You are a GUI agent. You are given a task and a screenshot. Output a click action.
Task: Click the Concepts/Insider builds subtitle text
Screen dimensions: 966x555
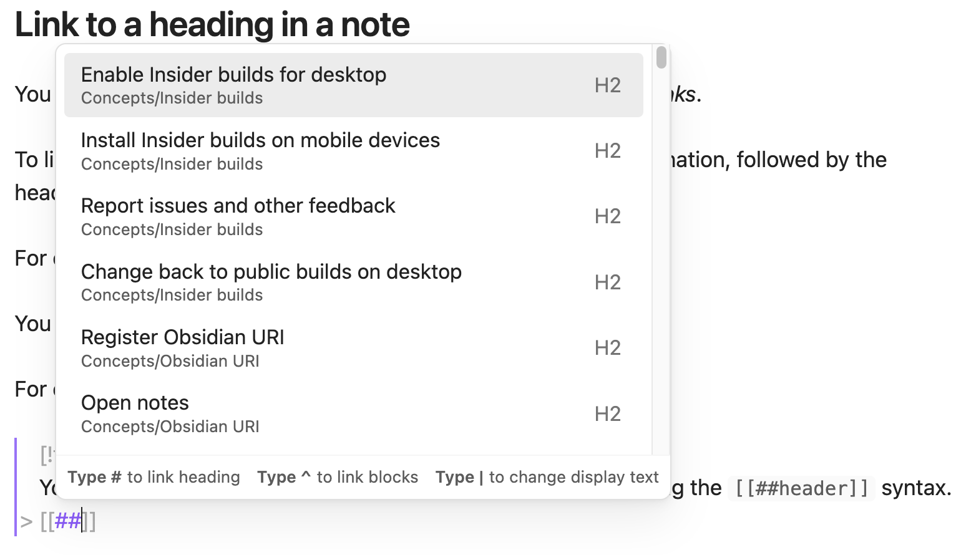(x=172, y=98)
